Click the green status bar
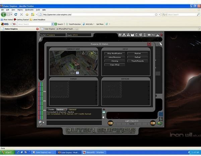Screen dimensions: 201x156 point(42,101)
